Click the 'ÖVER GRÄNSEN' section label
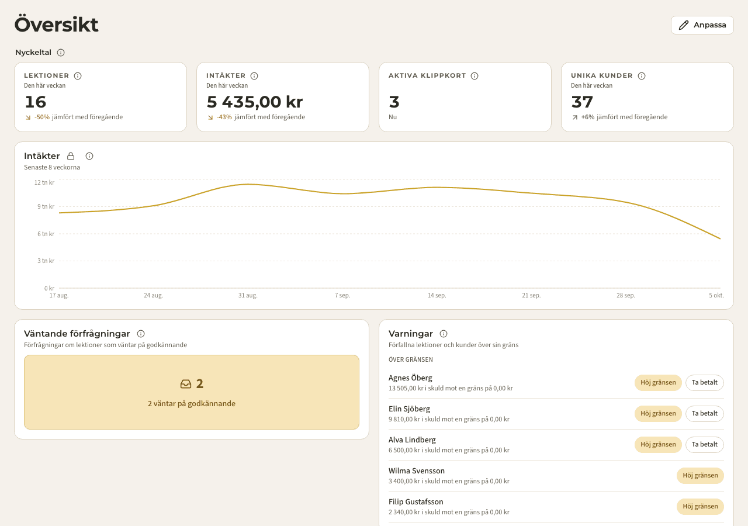 click(411, 360)
